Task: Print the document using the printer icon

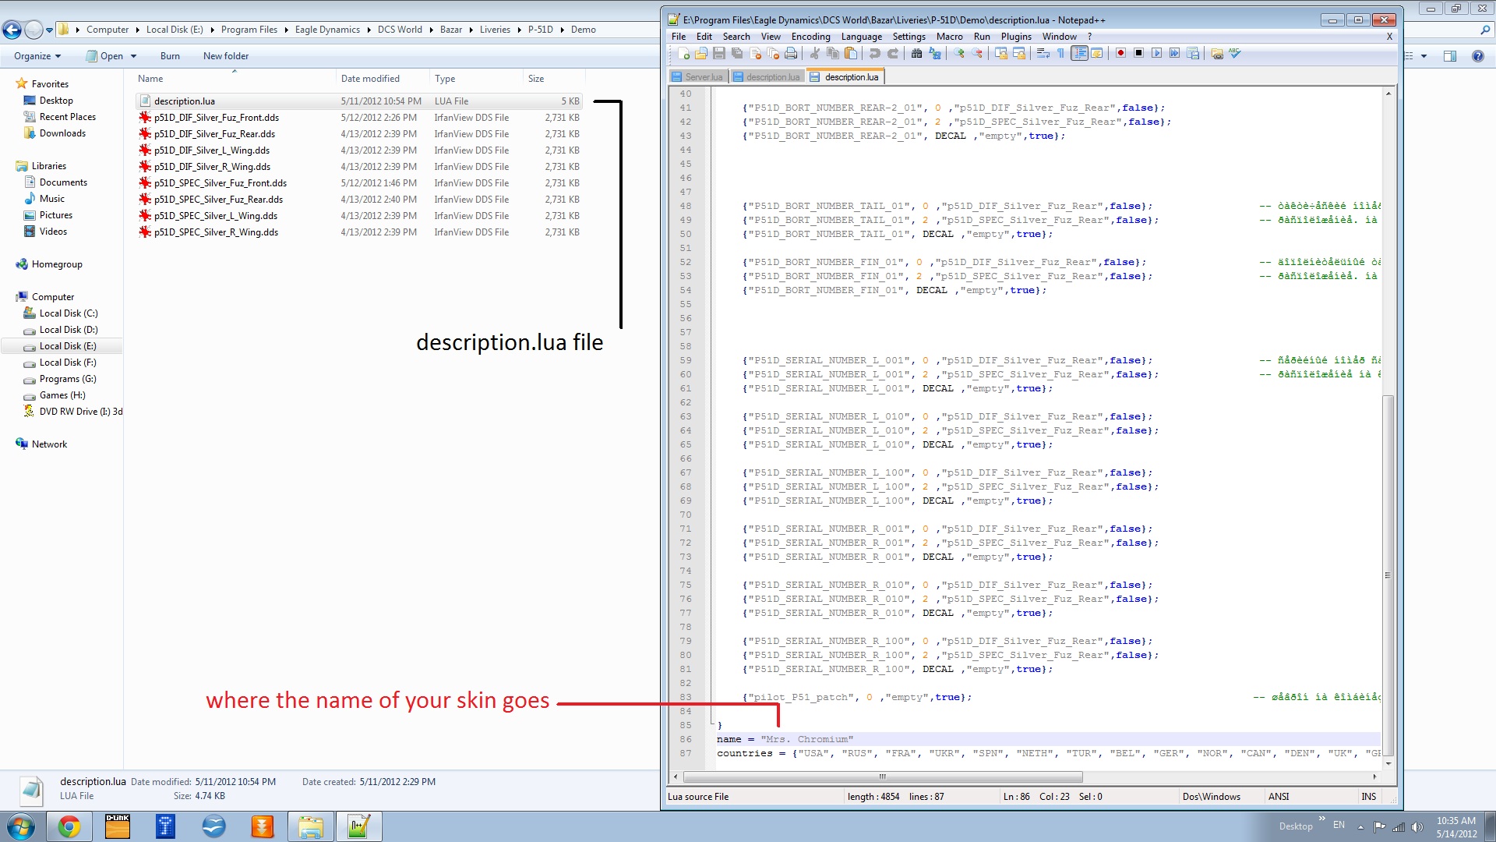Action: (791, 54)
